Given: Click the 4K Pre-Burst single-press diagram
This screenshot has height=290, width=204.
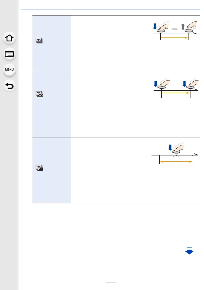Looking at the screenshot, I should pyautogui.click(x=175, y=153).
